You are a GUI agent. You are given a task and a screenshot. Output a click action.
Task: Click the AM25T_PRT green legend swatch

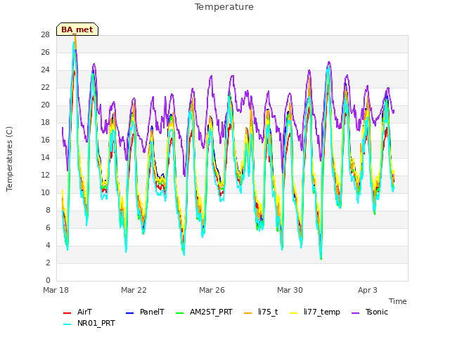[x=180, y=313]
